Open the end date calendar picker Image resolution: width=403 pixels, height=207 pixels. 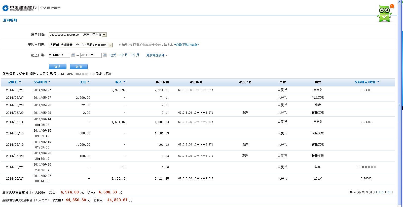pos(105,55)
